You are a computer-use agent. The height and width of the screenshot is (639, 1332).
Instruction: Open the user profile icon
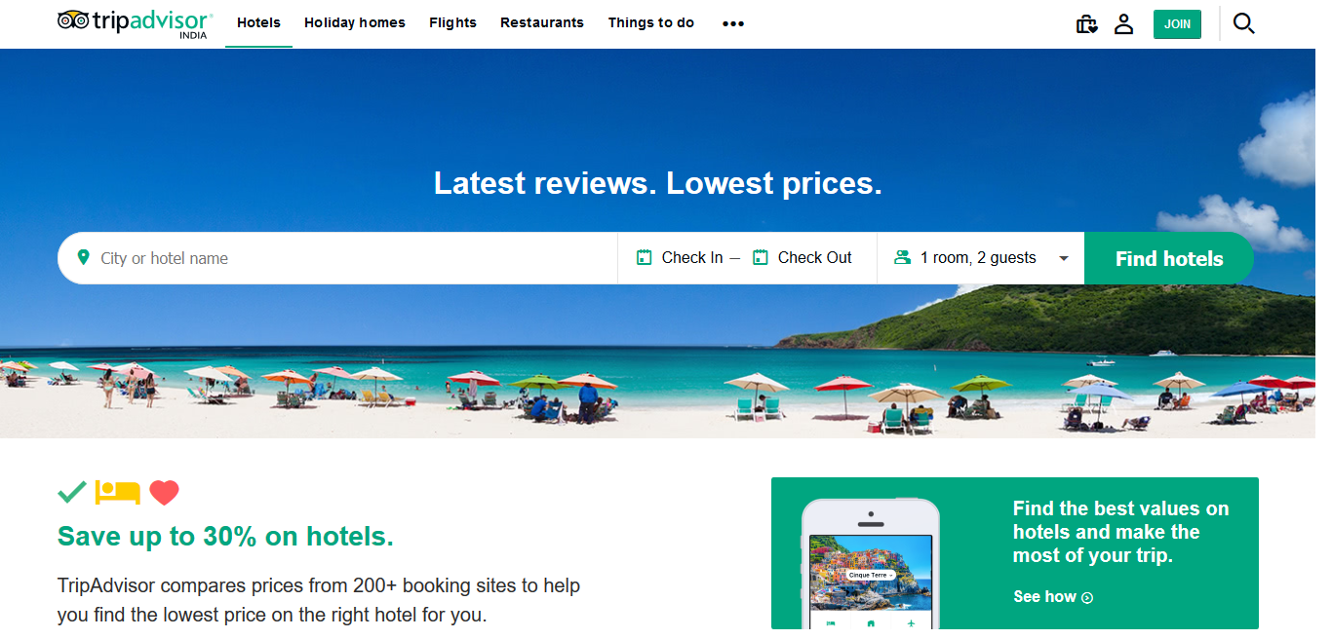point(1123,23)
